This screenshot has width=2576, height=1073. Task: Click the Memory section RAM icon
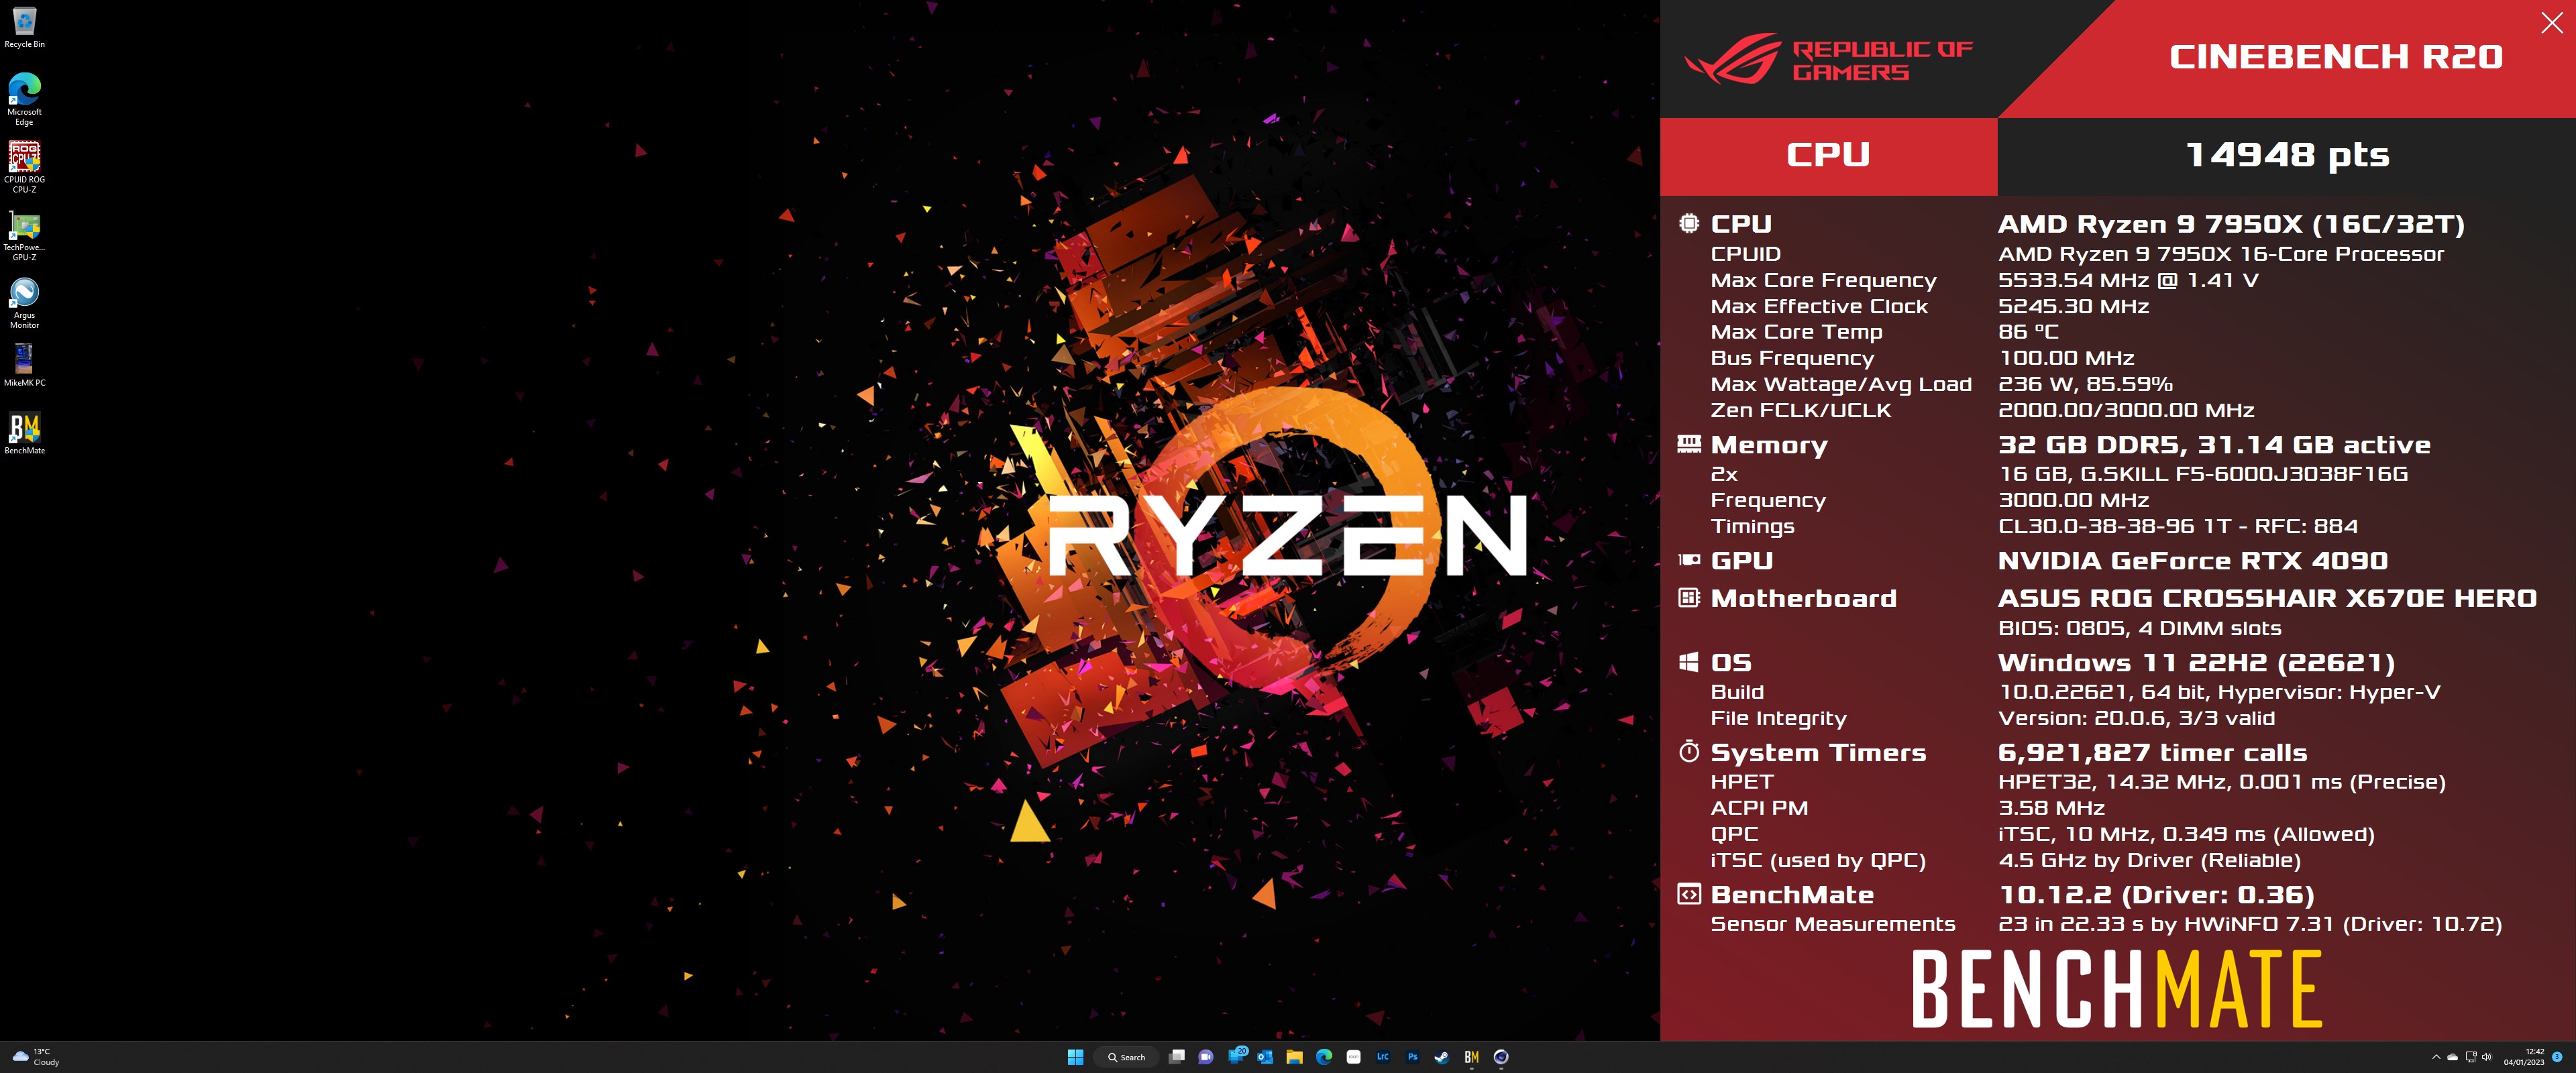[1689, 444]
